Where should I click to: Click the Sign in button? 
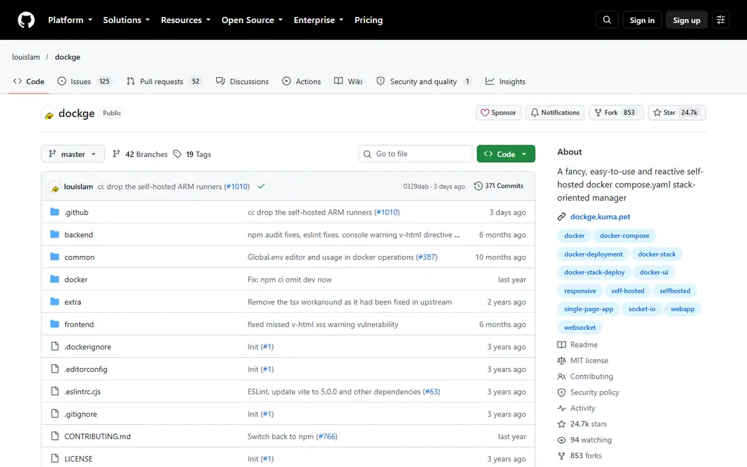point(642,20)
